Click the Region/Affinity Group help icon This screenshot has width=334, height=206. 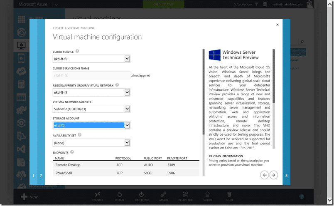point(117,85)
